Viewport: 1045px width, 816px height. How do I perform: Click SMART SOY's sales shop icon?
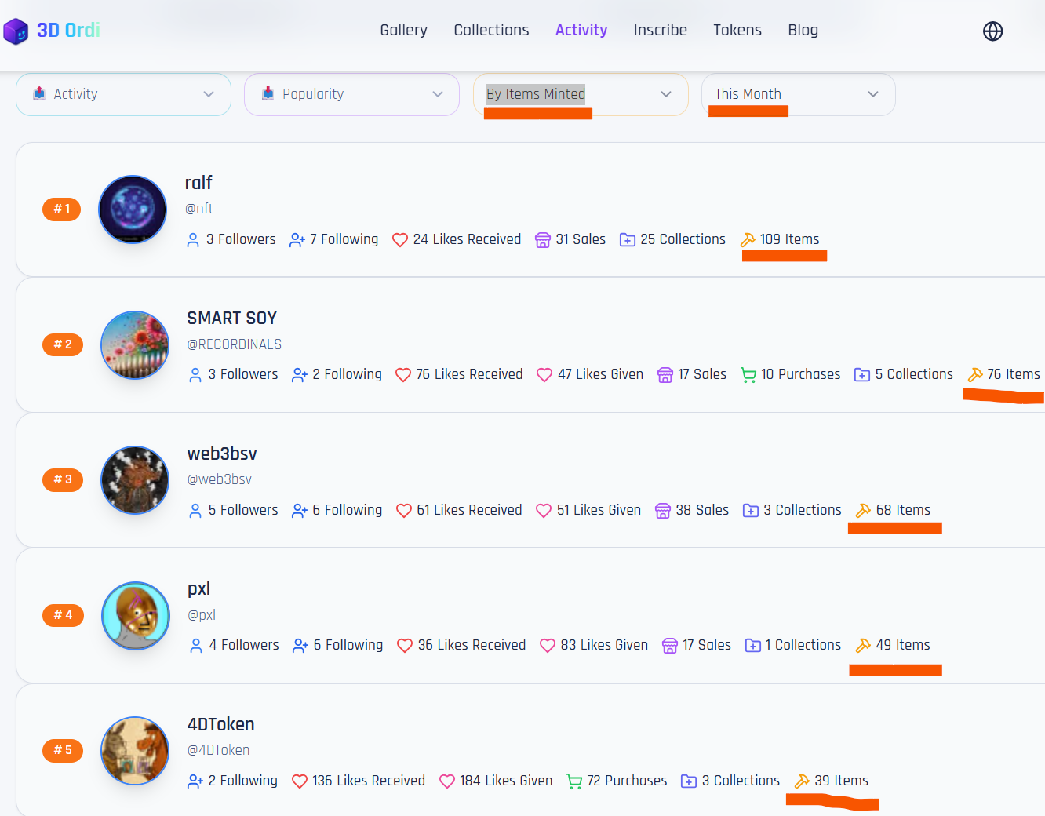click(665, 375)
